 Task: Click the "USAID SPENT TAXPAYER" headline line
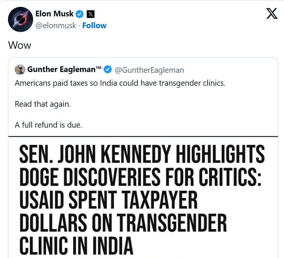[x=108, y=200]
